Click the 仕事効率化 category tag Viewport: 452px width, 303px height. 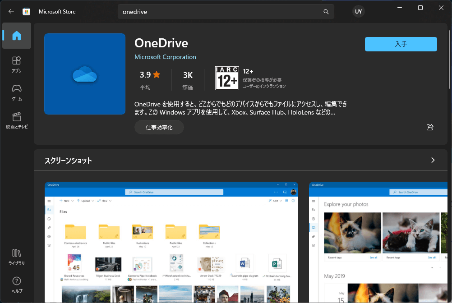pyautogui.click(x=159, y=127)
